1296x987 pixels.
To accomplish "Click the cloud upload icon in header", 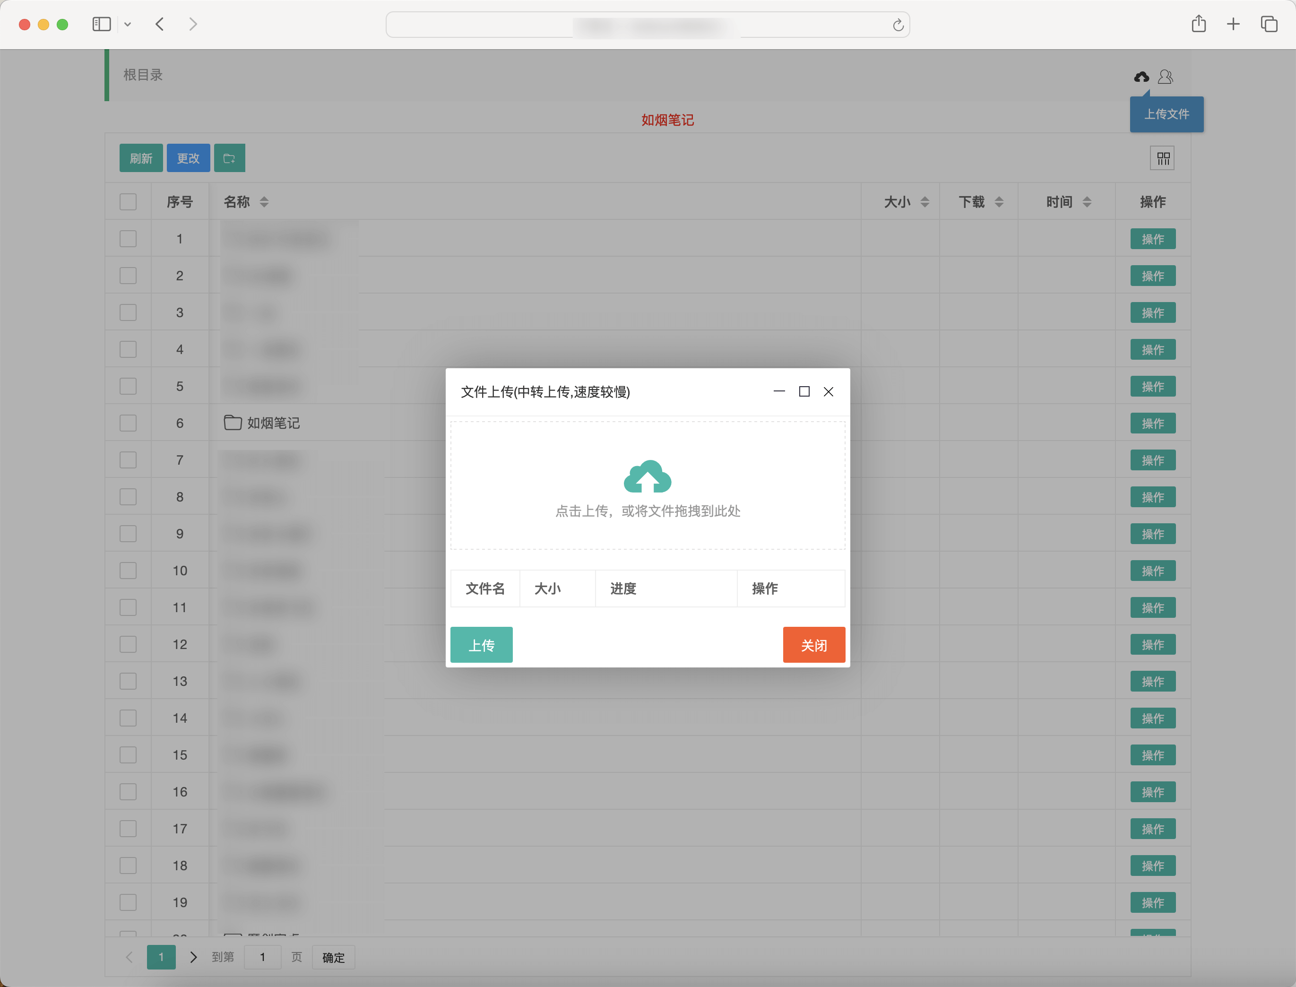I will point(1141,77).
